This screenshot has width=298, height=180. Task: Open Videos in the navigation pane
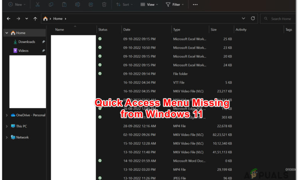(23, 51)
